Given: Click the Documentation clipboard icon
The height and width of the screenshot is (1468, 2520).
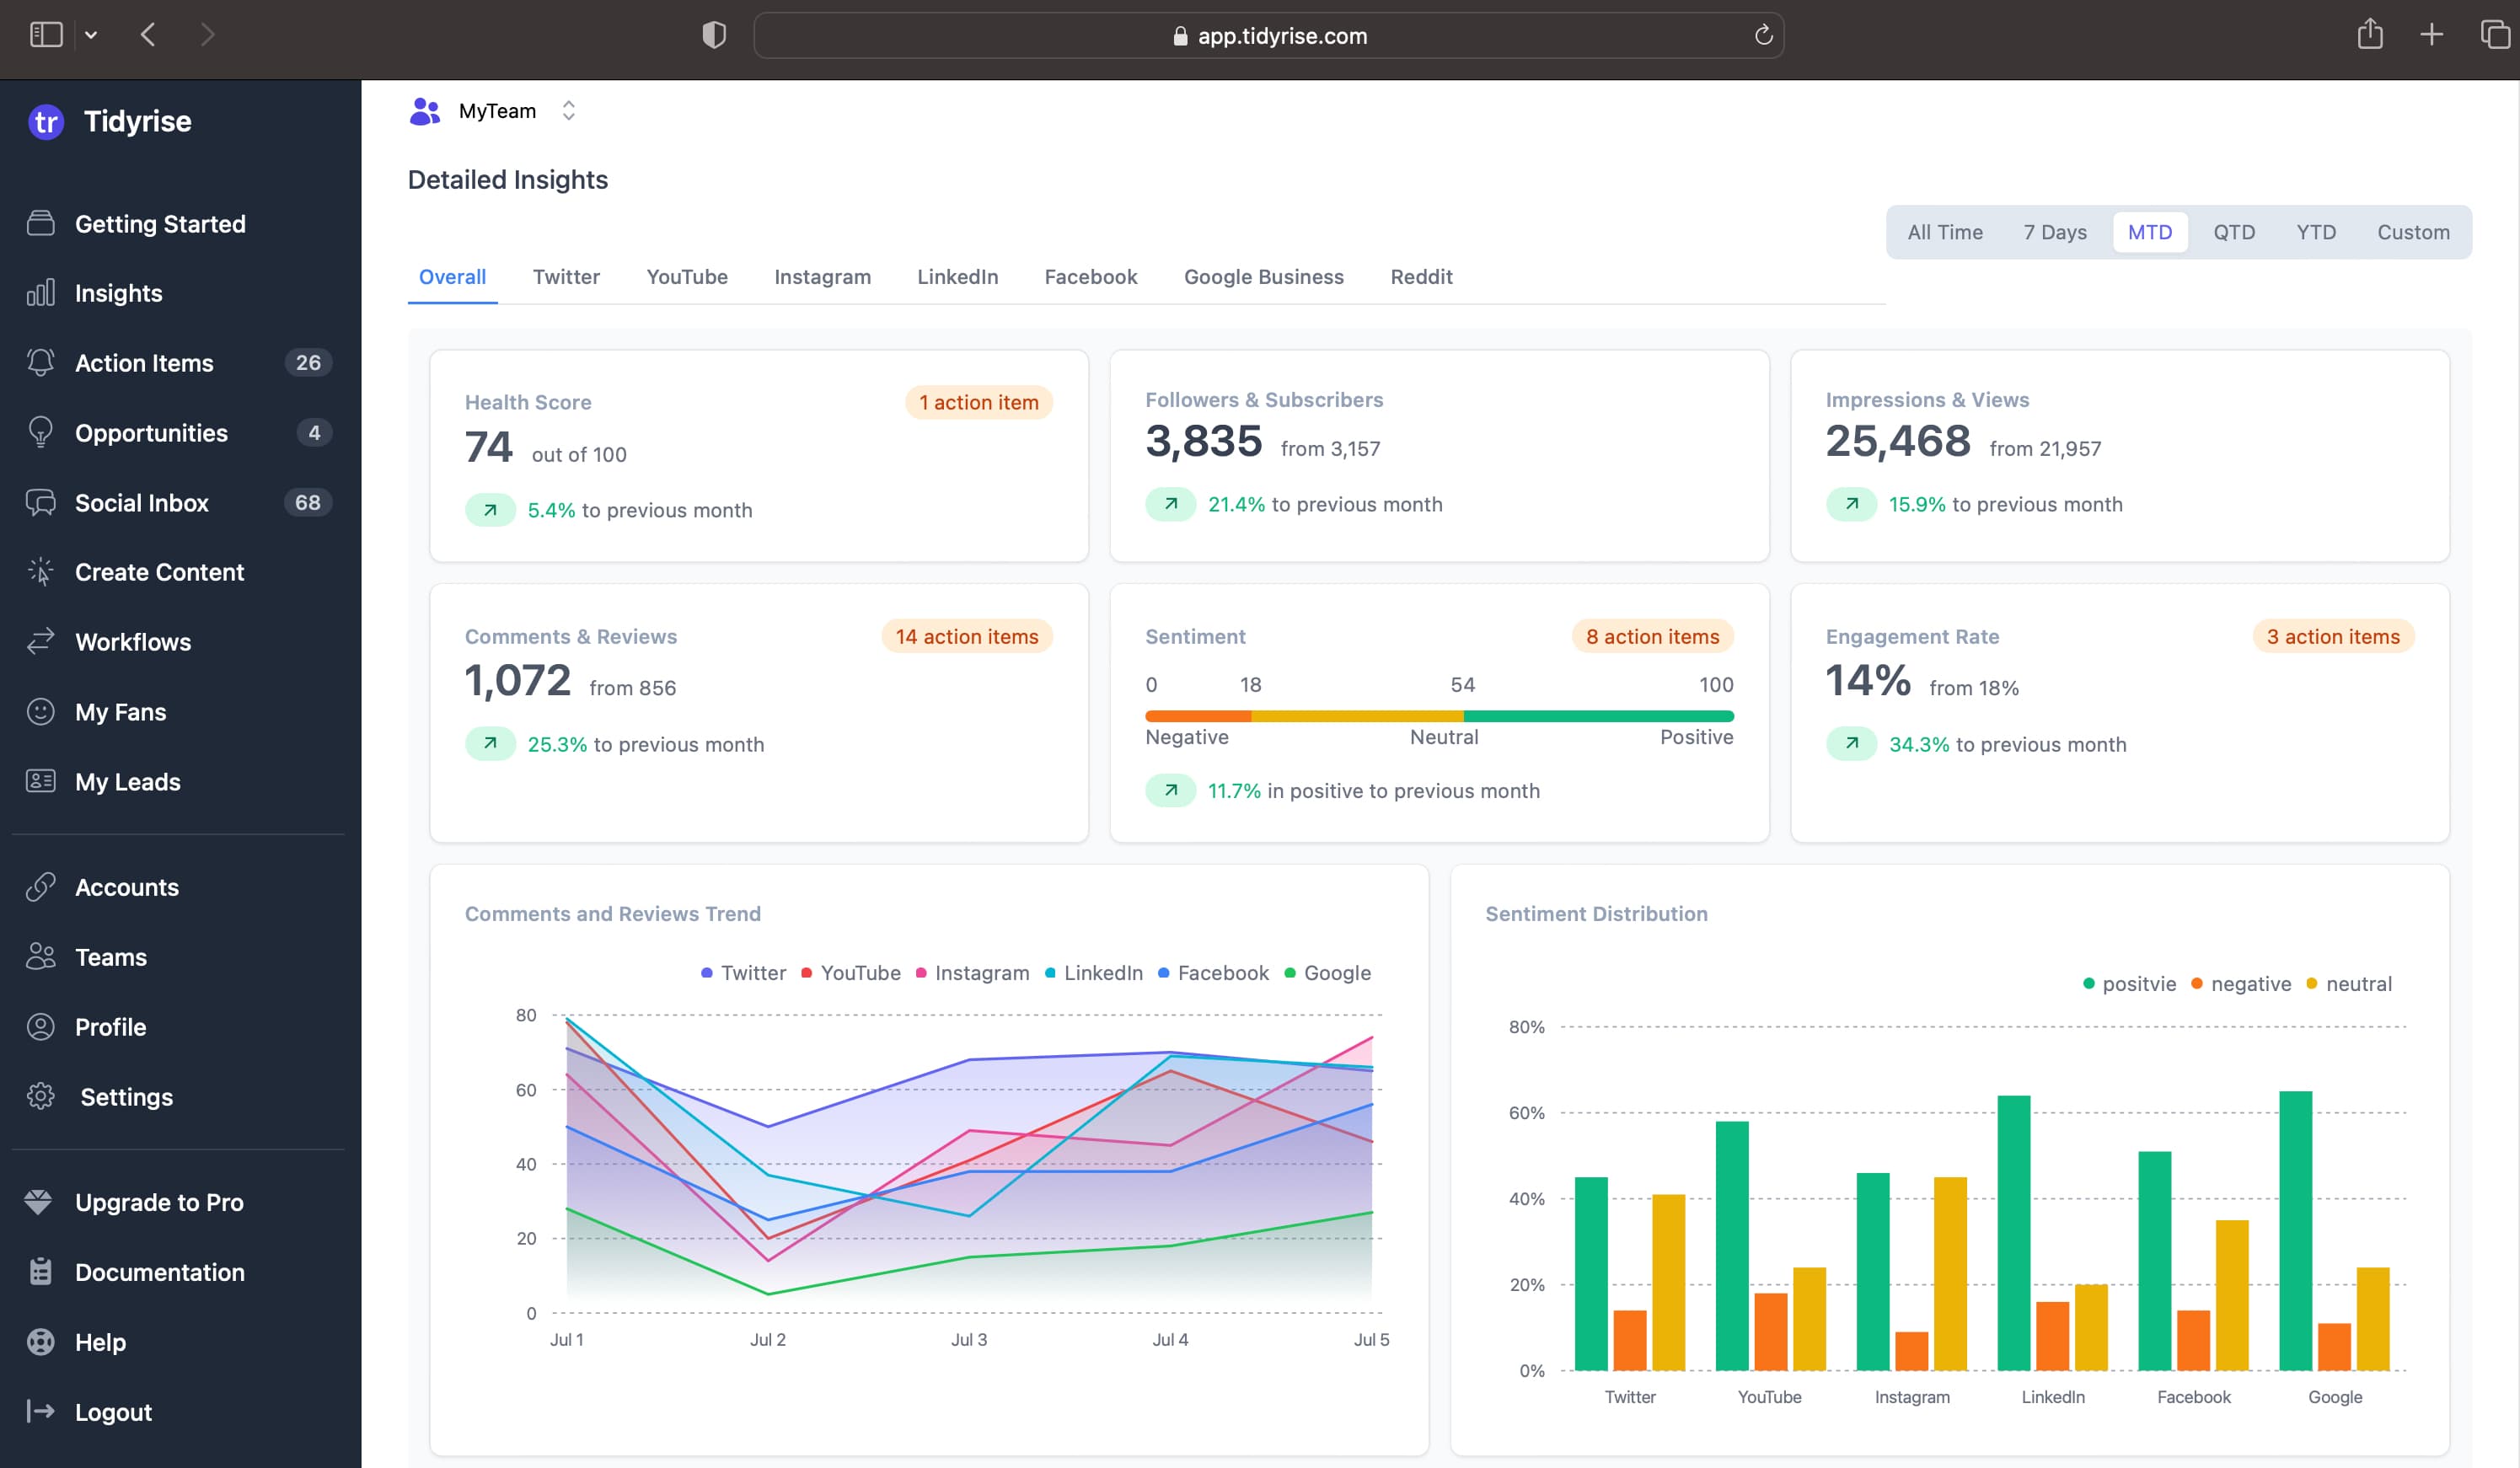Looking at the screenshot, I should pos(41,1272).
